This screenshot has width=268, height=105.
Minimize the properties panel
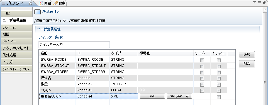[x=260, y=2]
